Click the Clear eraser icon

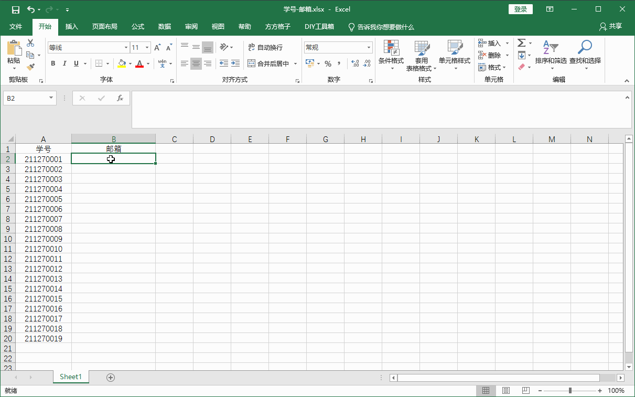point(521,67)
